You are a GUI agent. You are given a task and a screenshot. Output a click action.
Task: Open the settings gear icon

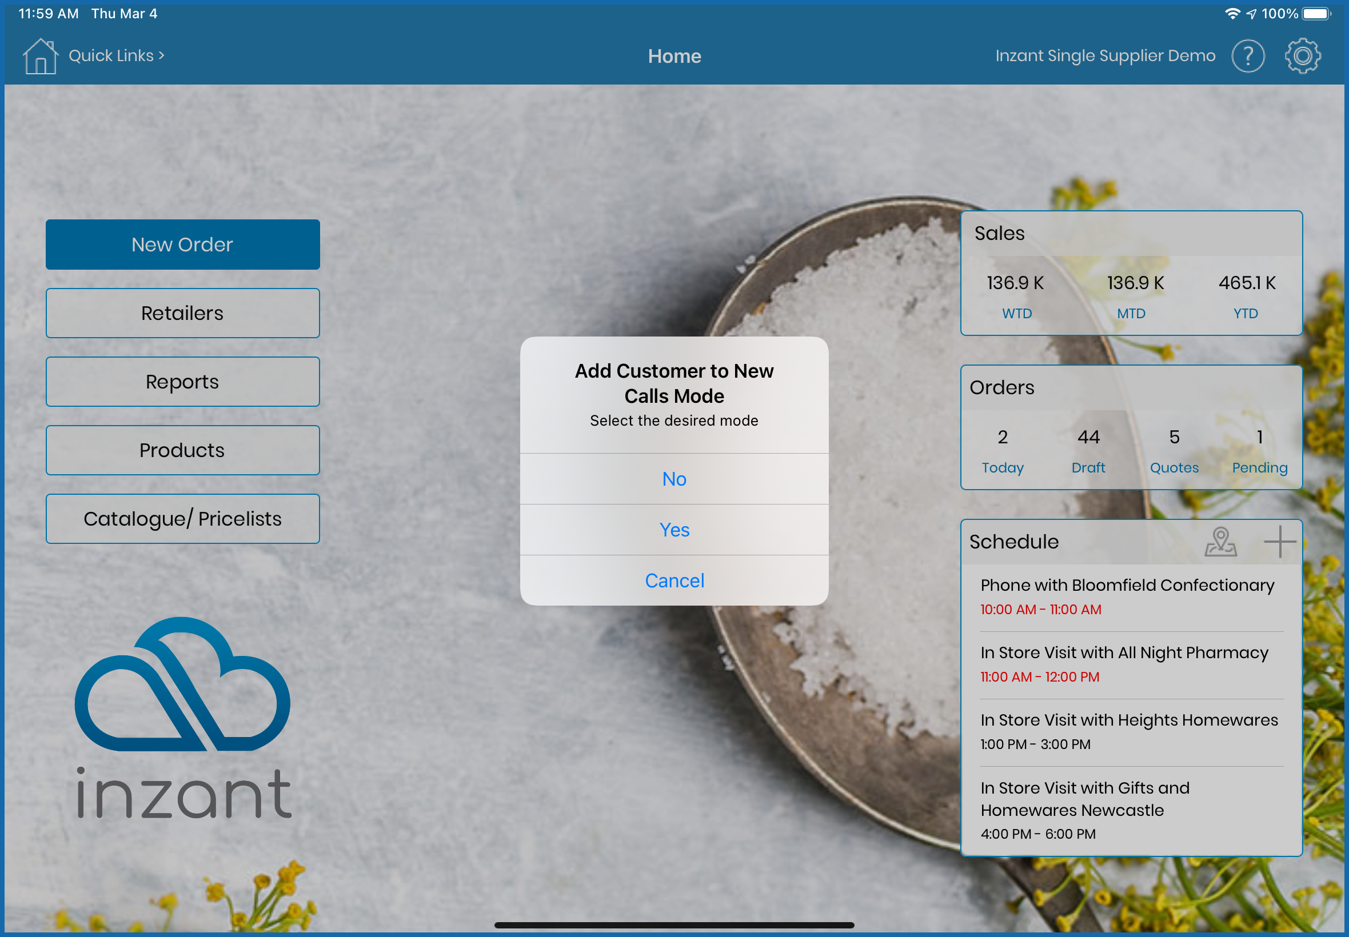(1302, 57)
